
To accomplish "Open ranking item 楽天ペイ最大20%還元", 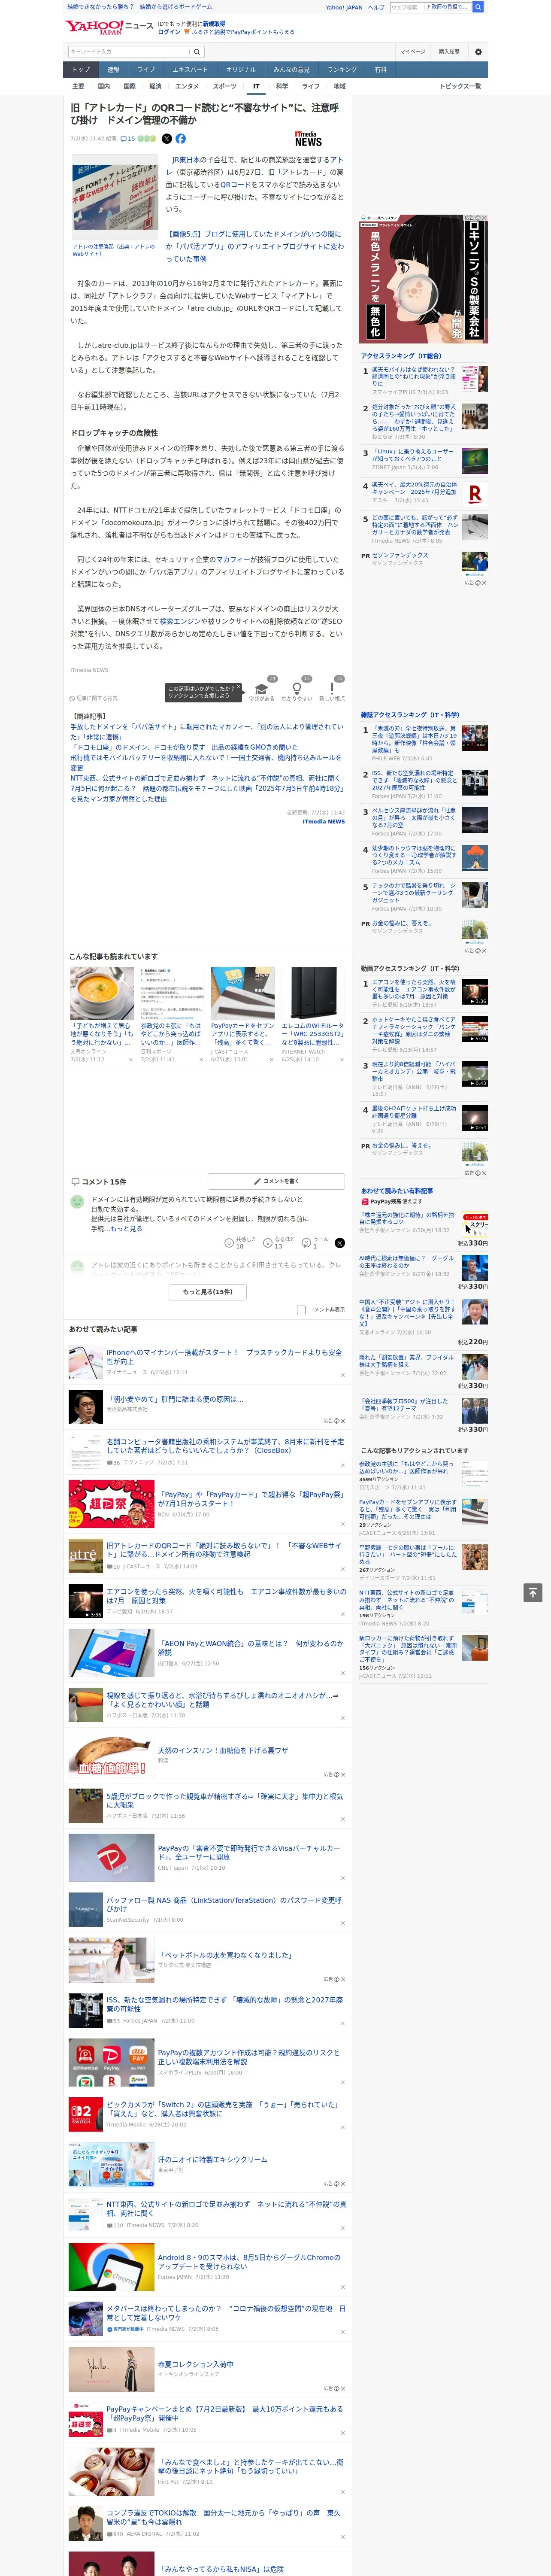I will pos(414,488).
